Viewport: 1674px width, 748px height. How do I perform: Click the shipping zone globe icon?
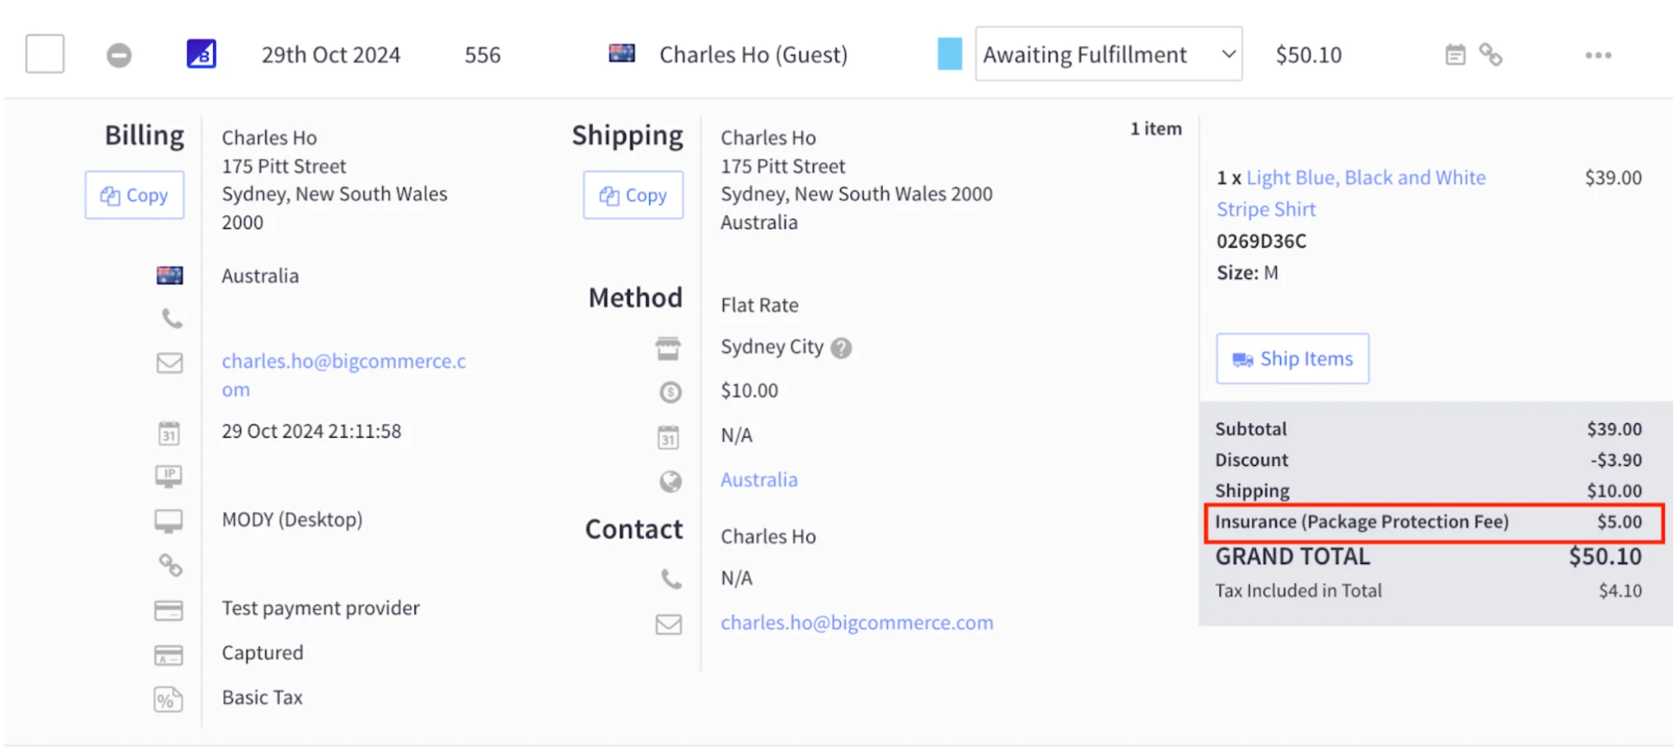(670, 482)
